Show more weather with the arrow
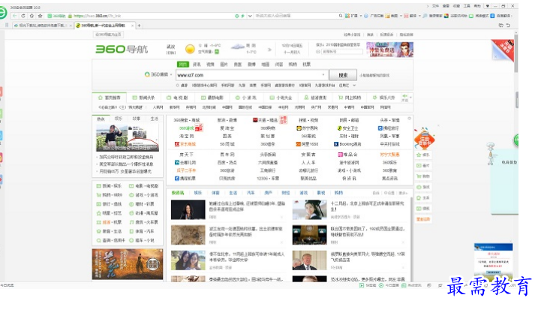The image size is (538, 310). [x=269, y=50]
